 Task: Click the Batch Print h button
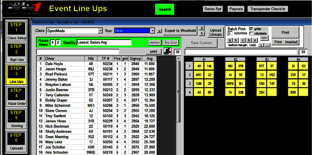click(x=236, y=40)
